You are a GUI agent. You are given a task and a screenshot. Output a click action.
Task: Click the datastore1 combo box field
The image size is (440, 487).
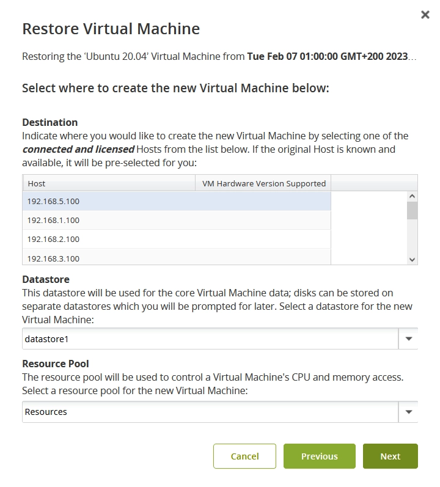210,339
